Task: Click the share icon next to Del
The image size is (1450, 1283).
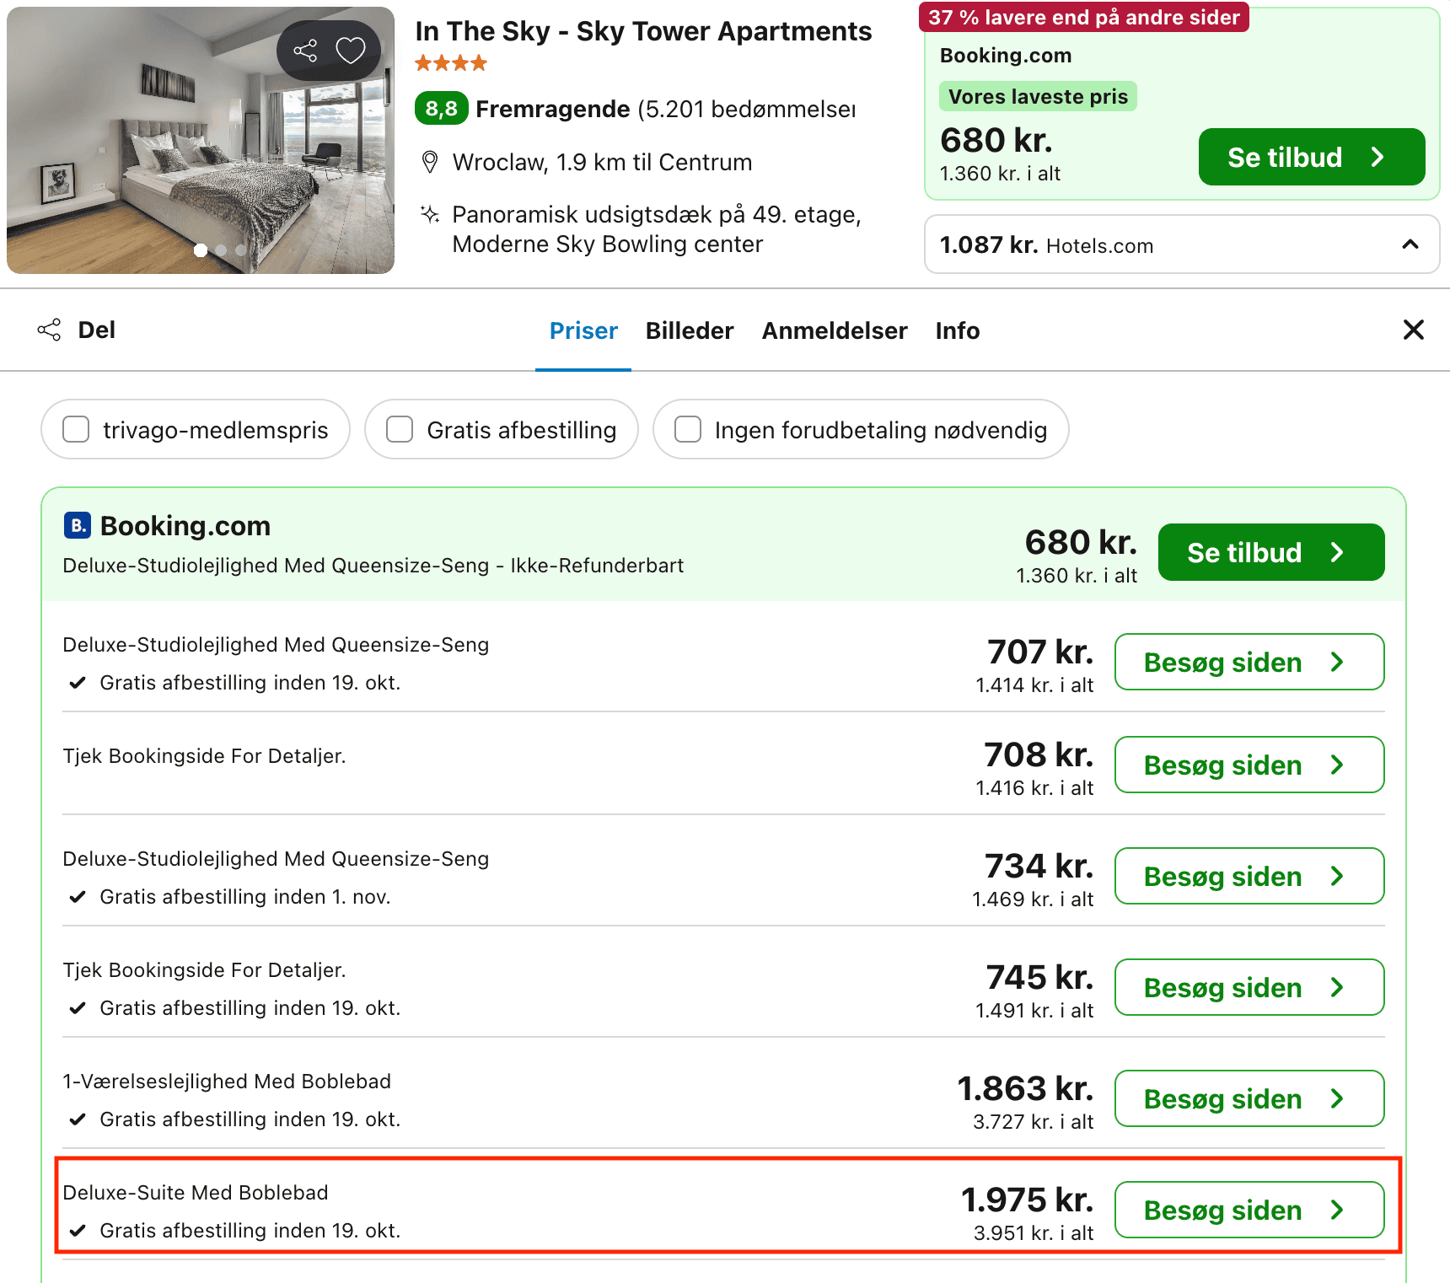Action: click(x=49, y=330)
